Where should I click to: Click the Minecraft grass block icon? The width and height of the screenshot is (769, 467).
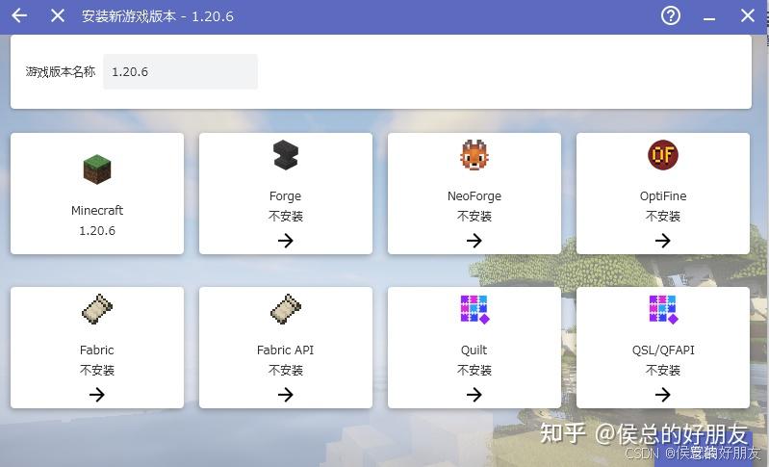click(x=97, y=169)
